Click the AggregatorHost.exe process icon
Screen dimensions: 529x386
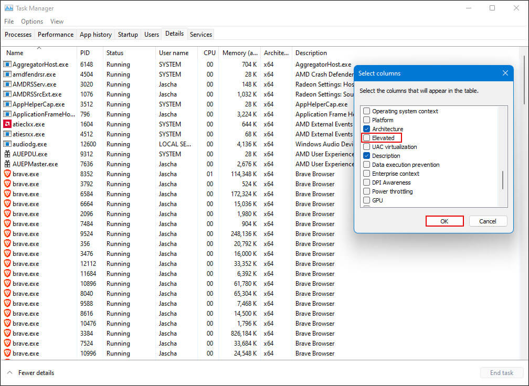click(x=7, y=64)
